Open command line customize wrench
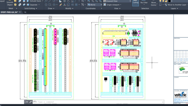 30,102
